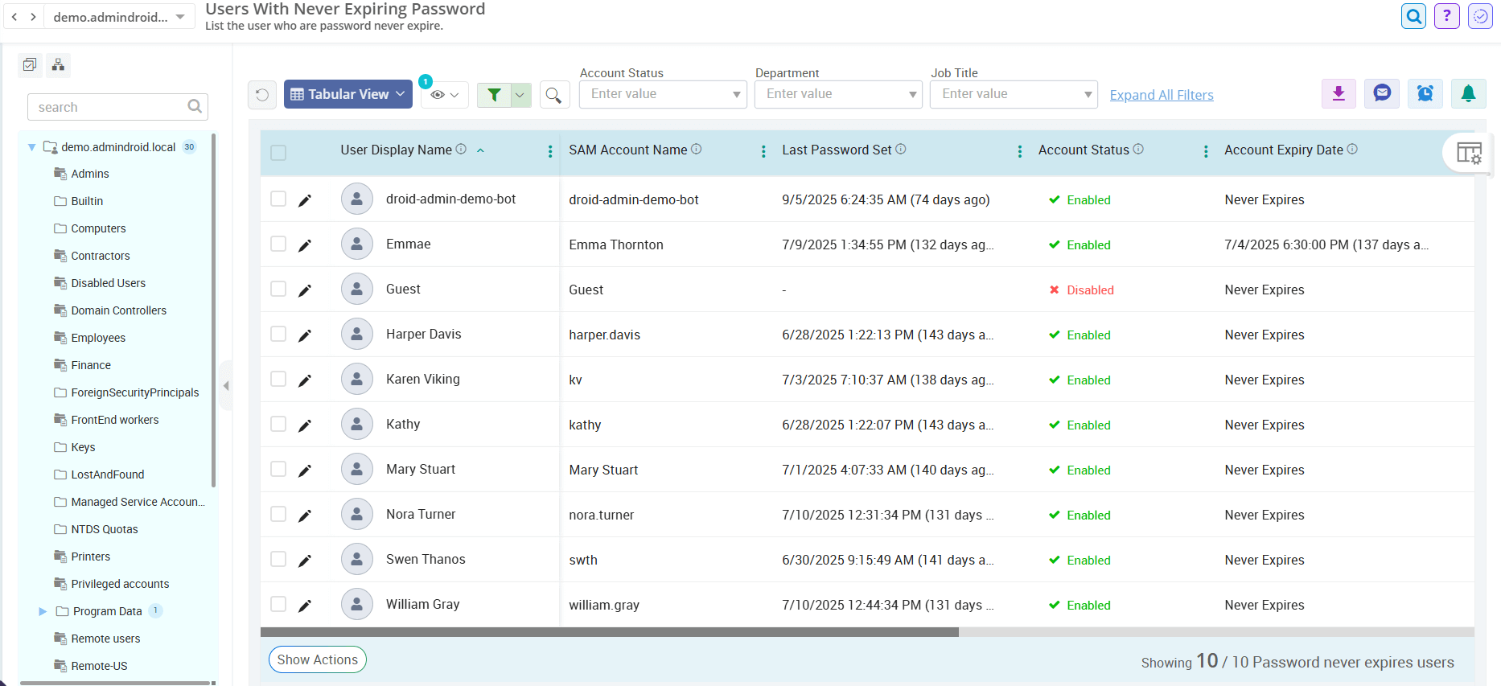Open the Account Status filter dropdown
Viewport: 1501px width, 686px height.
point(663,94)
